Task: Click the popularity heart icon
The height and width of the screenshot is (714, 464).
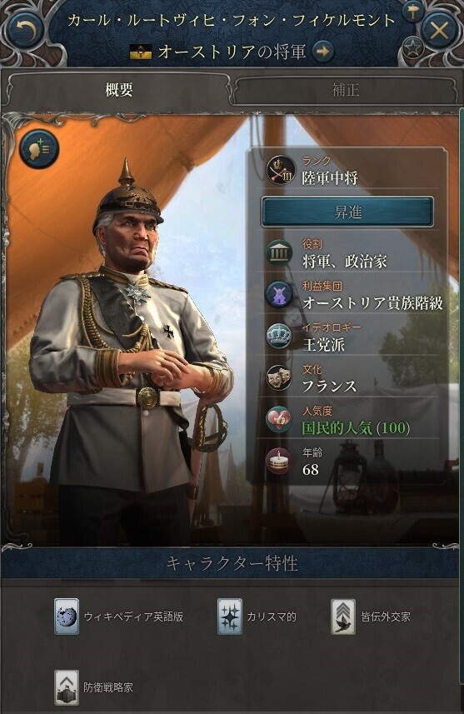Action: tap(279, 419)
